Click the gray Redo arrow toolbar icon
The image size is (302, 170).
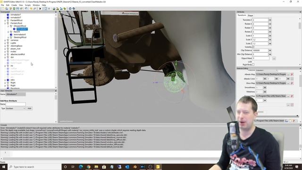pyautogui.click(x=34, y=8)
